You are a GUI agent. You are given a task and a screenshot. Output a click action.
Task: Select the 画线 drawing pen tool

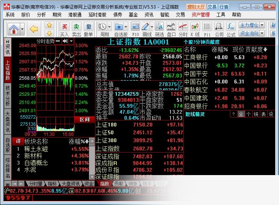click(x=145, y=27)
